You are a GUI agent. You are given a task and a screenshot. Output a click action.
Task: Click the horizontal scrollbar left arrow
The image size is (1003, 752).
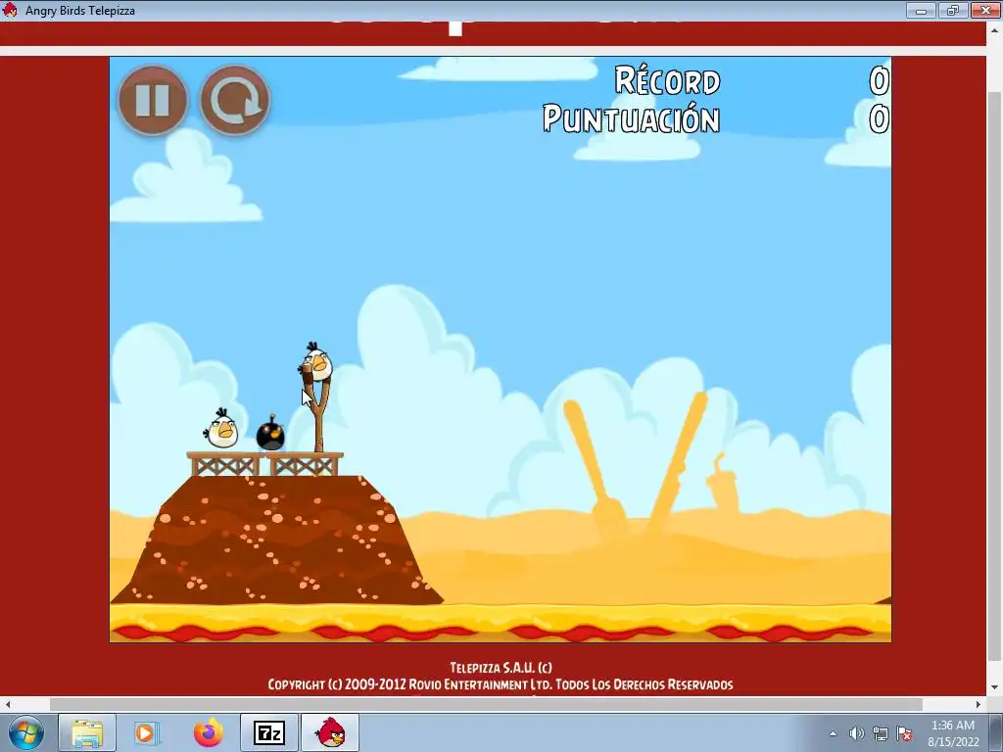pos(8,704)
